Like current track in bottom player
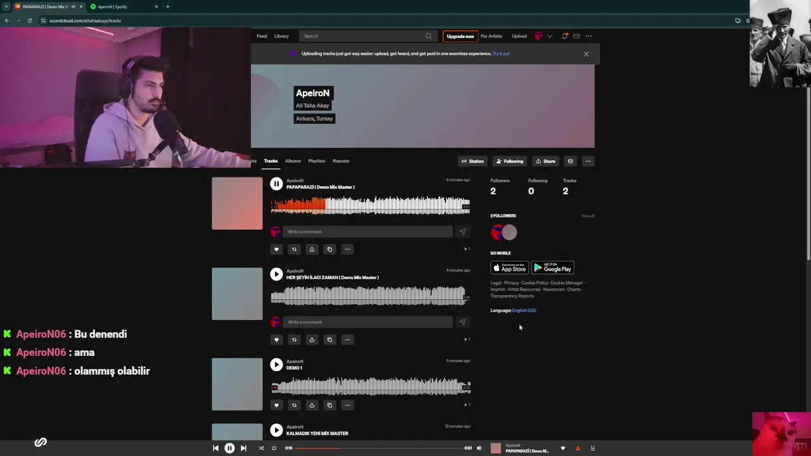The width and height of the screenshot is (811, 456). click(563, 448)
